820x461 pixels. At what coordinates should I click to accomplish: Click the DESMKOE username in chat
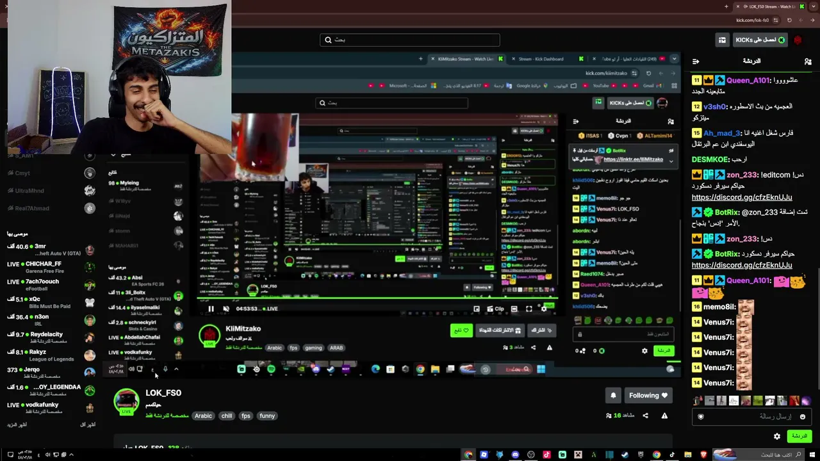710,159
